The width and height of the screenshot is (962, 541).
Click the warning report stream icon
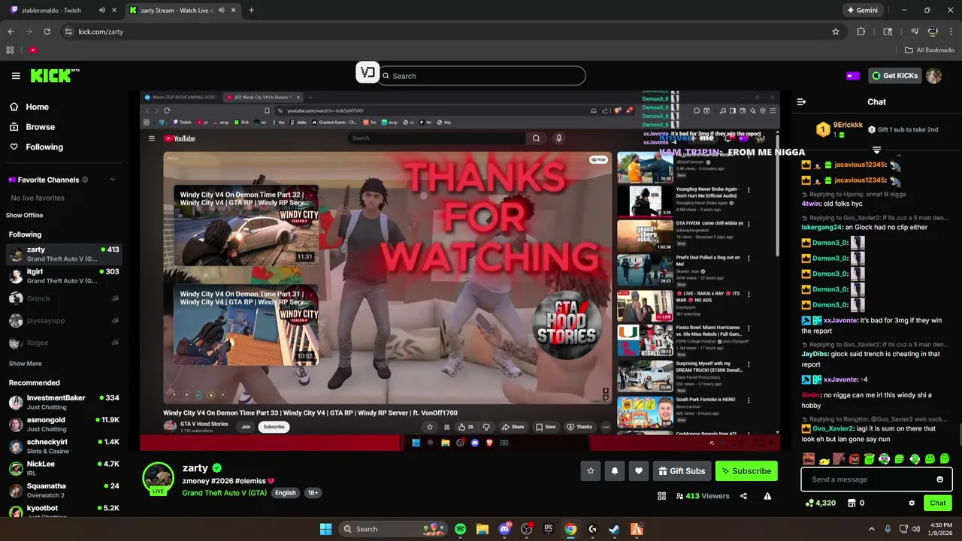tap(767, 496)
